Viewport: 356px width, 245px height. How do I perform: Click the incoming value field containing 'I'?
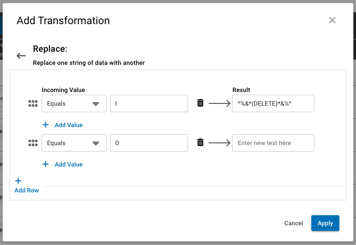tap(149, 103)
